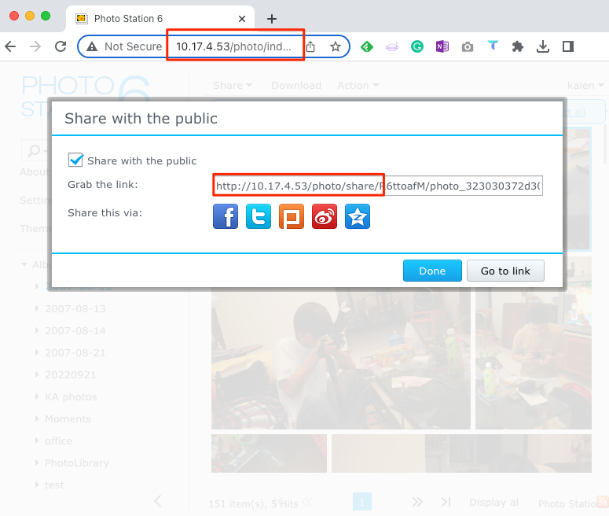The height and width of the screenshot is (516, 609).
Task: Expand the Moments album
Action: pos(36,418)
